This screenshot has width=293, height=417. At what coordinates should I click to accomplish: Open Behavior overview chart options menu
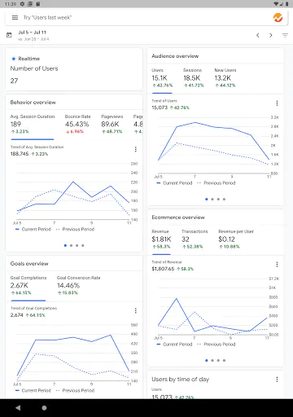coord(136,149)
